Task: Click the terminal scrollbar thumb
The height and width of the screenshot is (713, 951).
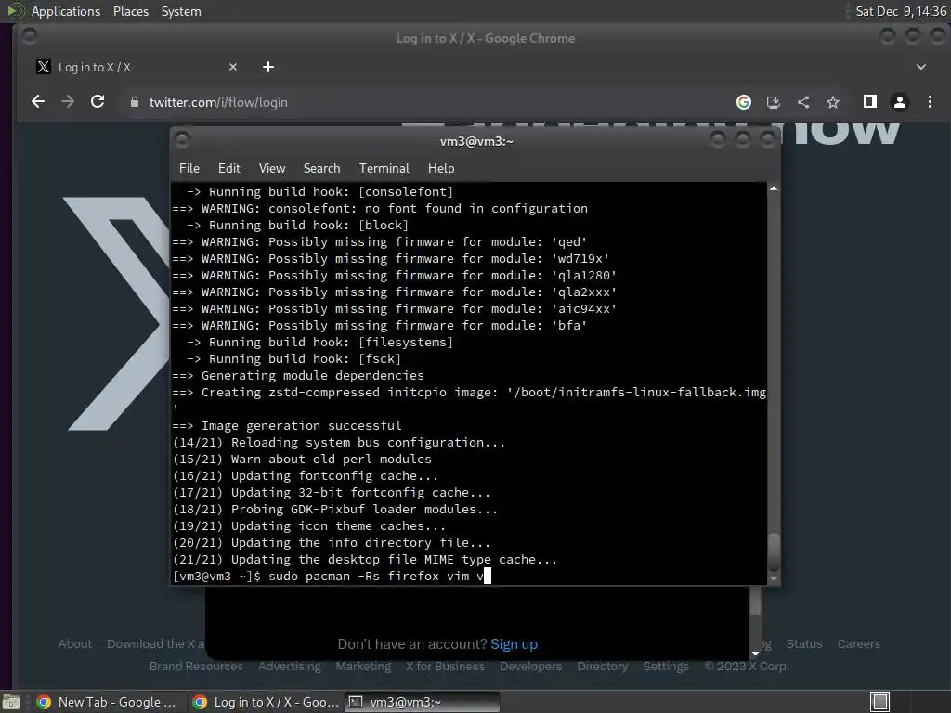Action: click(774, 551)
